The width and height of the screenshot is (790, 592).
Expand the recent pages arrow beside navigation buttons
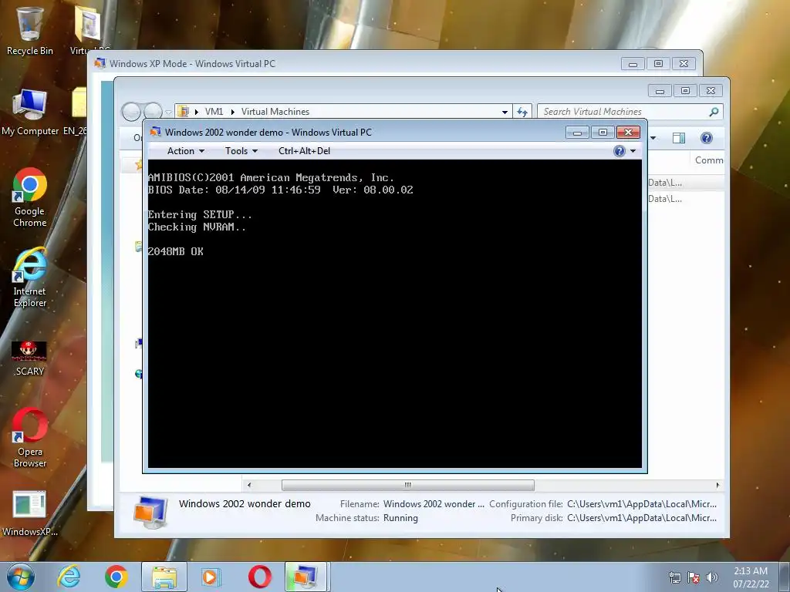click(x=168, y=113)
